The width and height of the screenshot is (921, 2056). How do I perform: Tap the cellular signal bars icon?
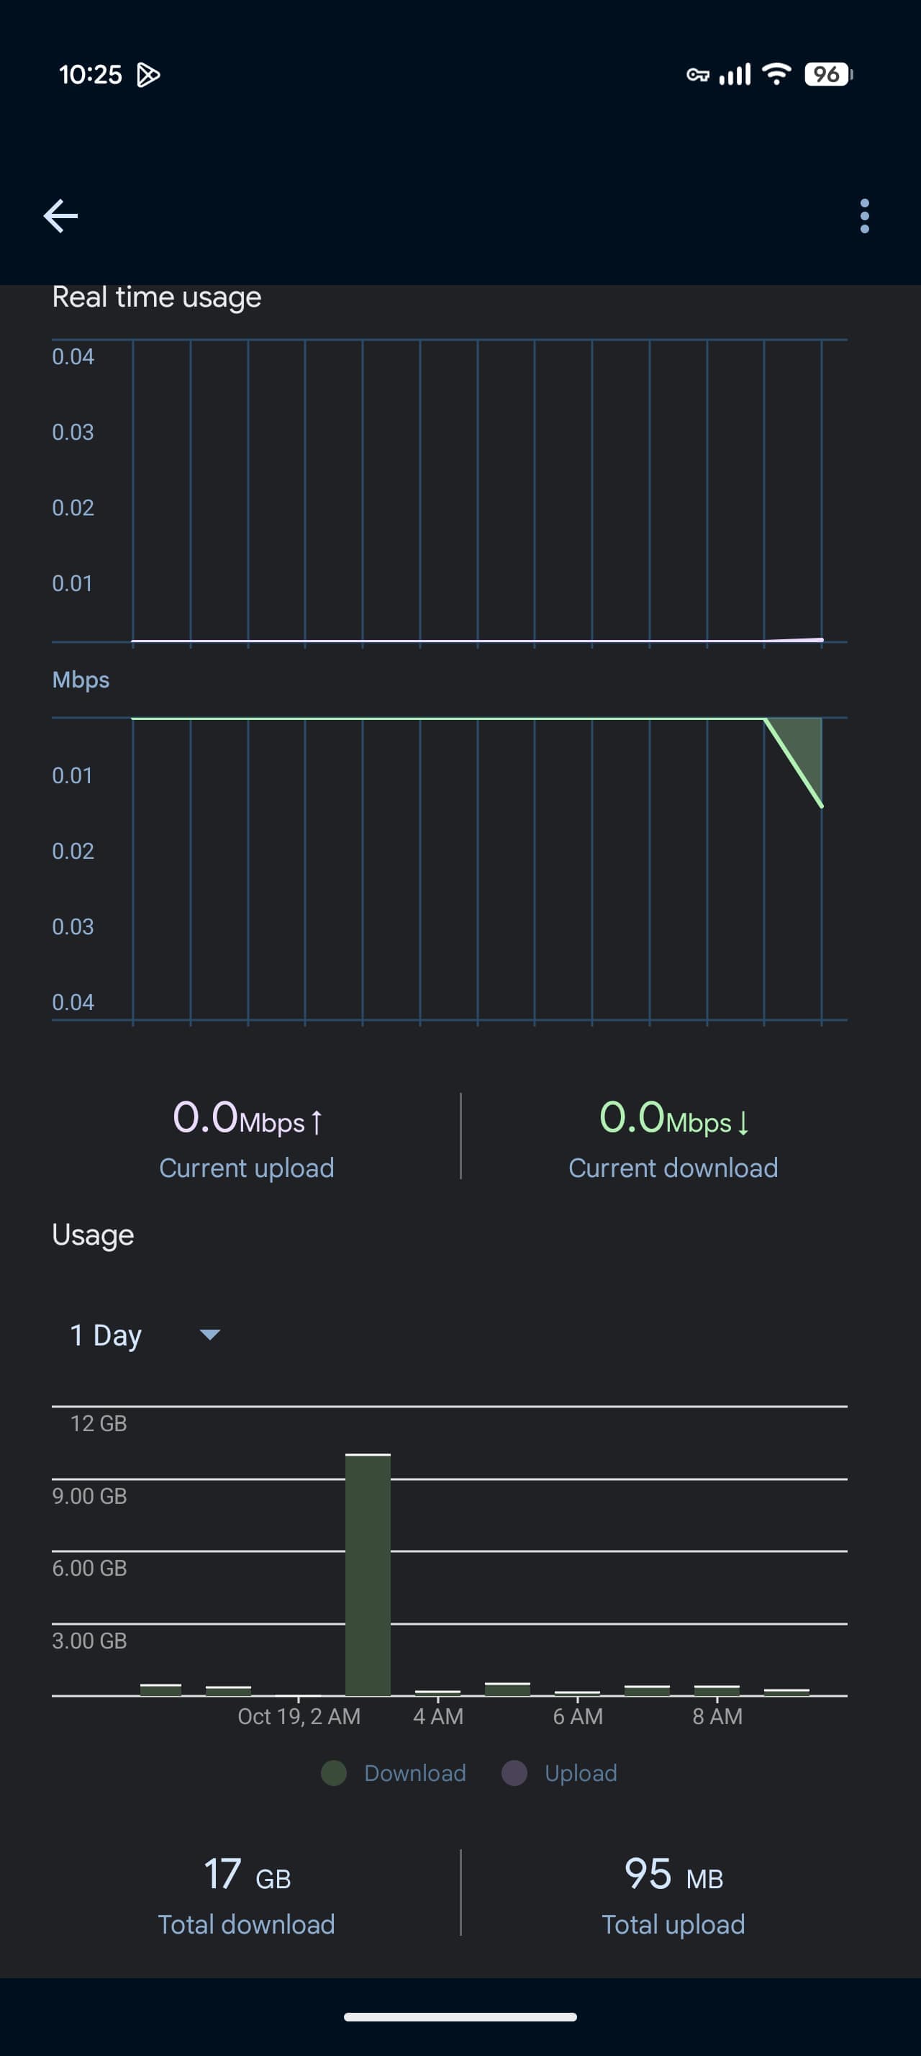click(735, 74)
